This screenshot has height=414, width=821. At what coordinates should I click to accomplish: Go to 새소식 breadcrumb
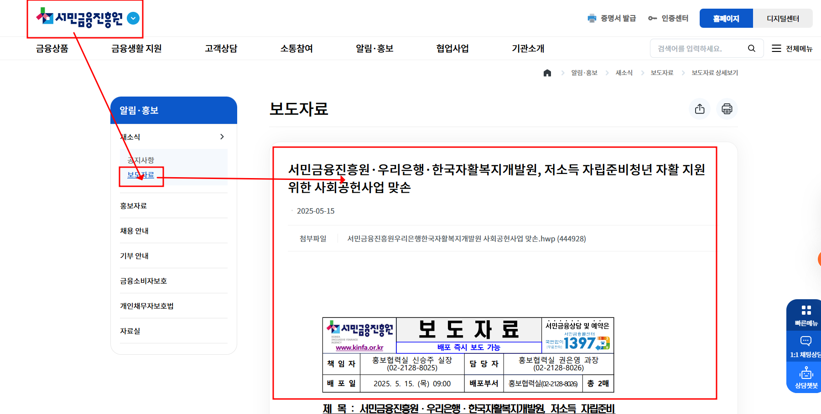624,73
